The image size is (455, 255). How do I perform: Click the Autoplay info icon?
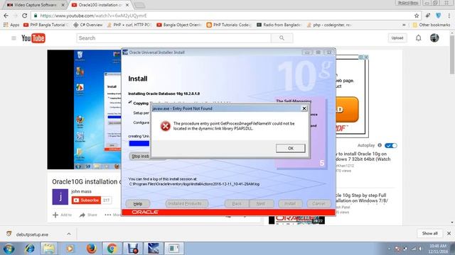(380, 145)
